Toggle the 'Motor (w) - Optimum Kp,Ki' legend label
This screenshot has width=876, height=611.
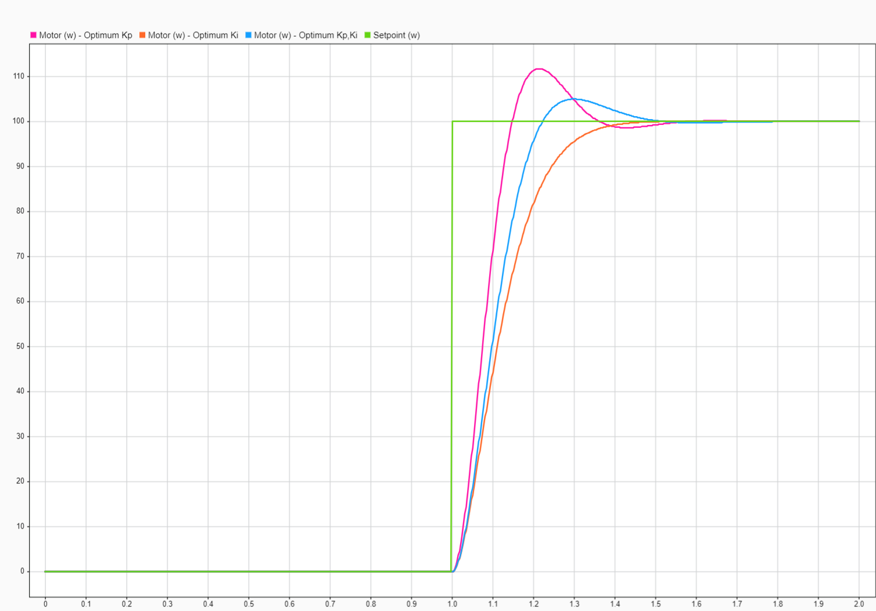pos(306,35)
